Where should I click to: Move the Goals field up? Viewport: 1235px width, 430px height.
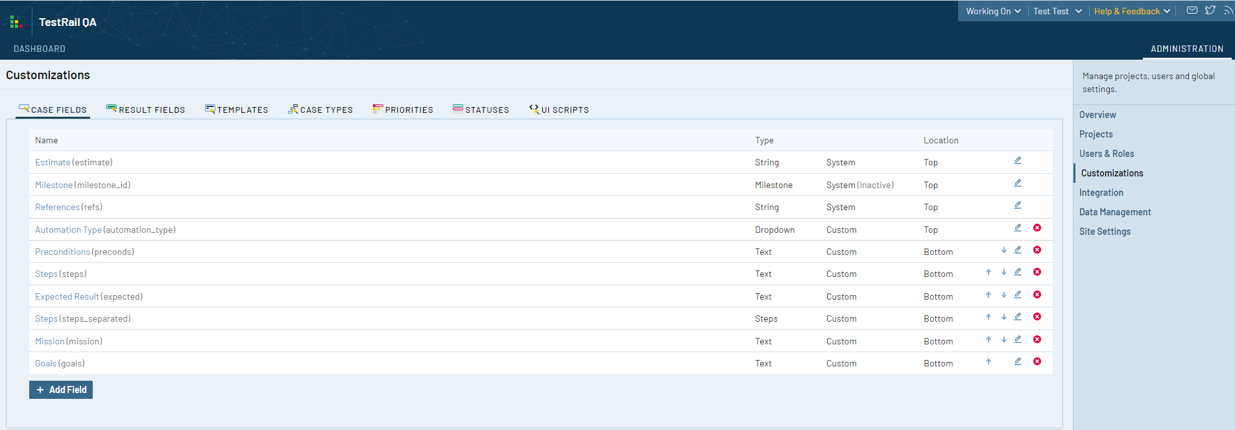989,361
